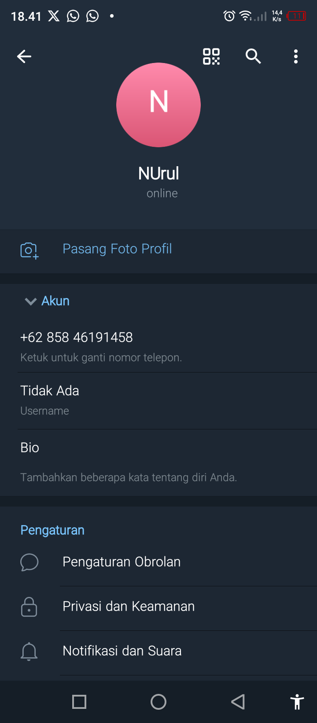Tap the pink N profile avatar
The height and width of the screenshot is (723, 317).
(x=158, y=105)
